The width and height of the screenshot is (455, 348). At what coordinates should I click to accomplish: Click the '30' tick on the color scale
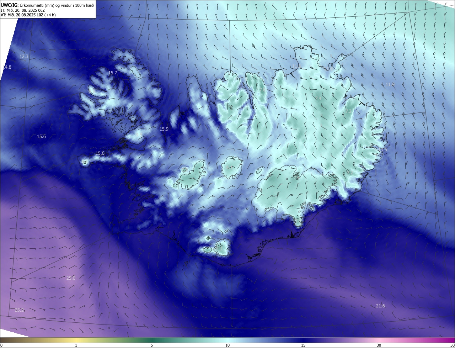[x=379, y=345]
